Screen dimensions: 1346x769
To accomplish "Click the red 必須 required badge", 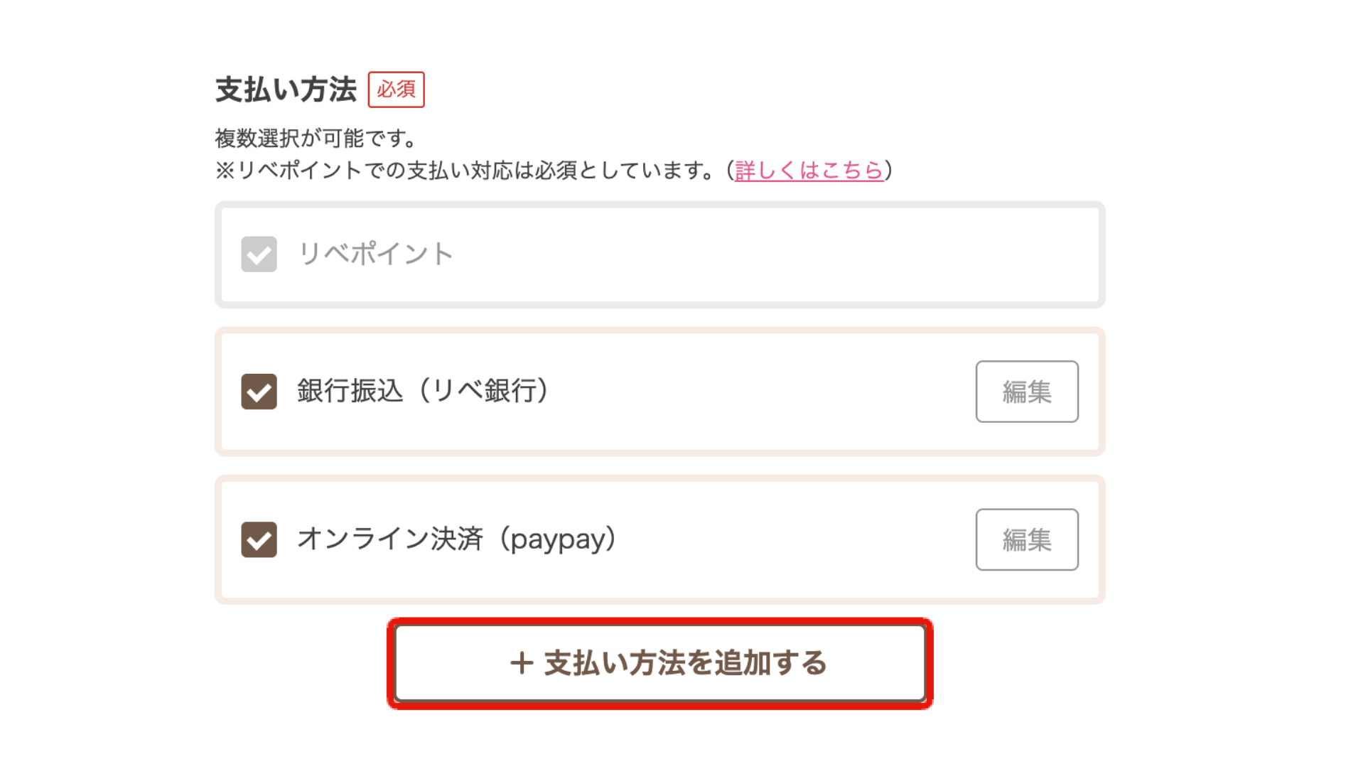I will coord(397,89).
